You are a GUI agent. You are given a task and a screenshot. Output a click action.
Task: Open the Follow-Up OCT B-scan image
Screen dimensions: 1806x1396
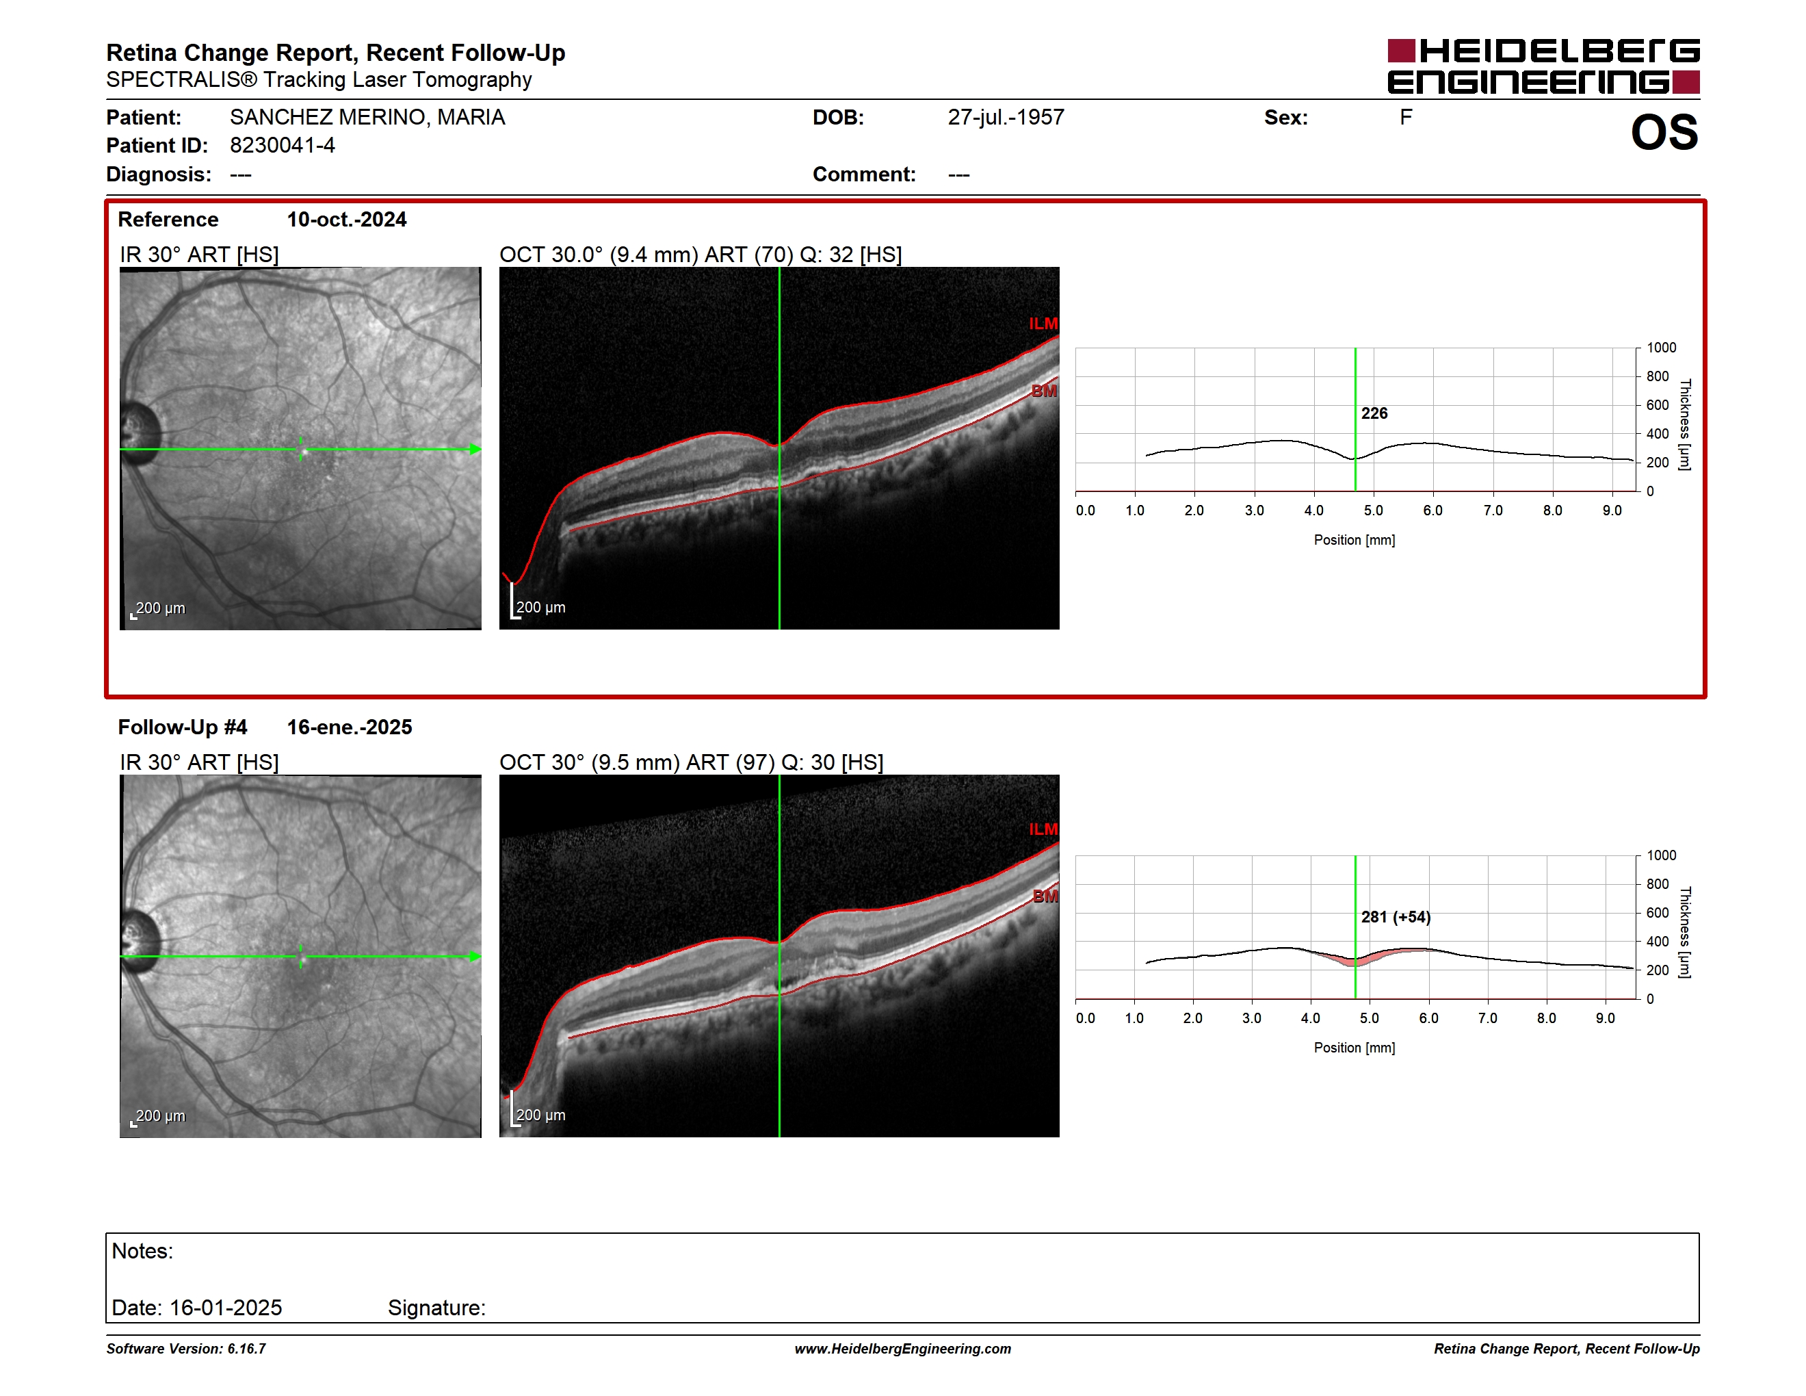click(779, 956)
